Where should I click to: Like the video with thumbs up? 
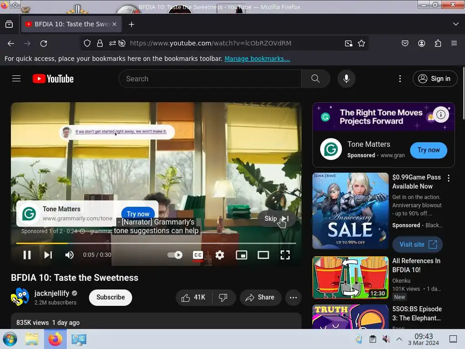pos(193,297)
